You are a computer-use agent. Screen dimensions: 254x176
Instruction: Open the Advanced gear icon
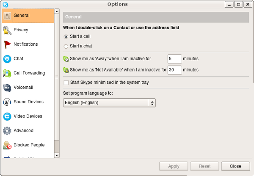tap(7, 131)
